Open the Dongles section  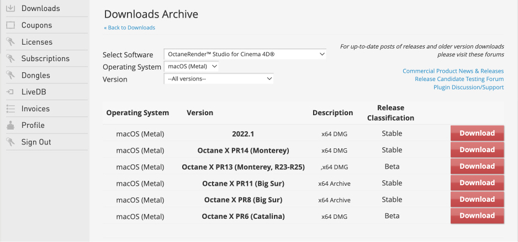tap(36, 75)
